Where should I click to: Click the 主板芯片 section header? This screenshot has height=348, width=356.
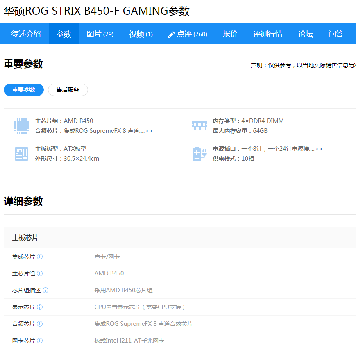pos(25,238)
